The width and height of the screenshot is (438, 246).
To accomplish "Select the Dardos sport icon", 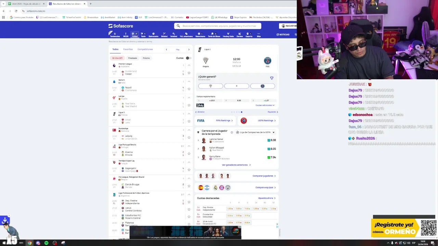I will (240, 35).
